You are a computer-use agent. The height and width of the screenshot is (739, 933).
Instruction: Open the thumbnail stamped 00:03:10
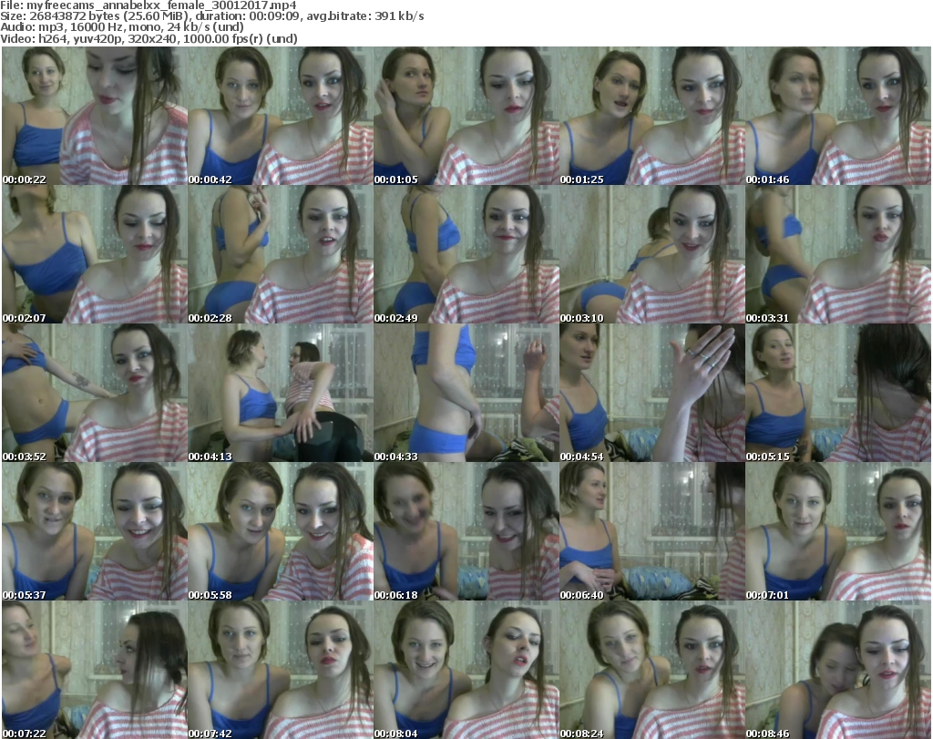[x=652, y=254]
